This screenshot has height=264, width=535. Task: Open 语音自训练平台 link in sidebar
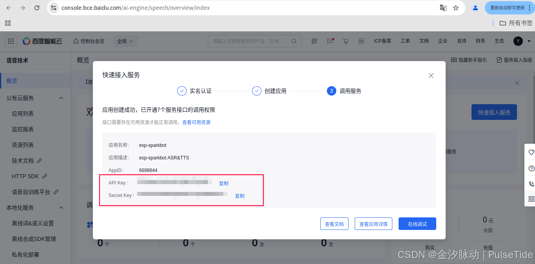click(35, 192)
